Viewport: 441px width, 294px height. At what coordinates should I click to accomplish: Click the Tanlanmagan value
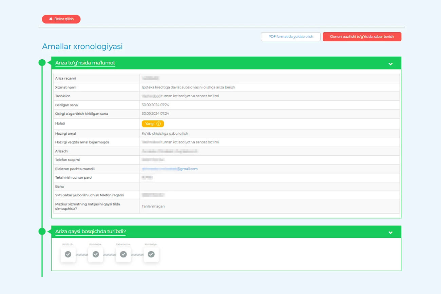pos(153,206)
